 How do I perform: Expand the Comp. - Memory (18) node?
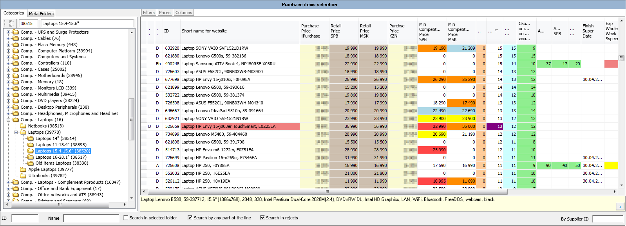pos(9,82)
